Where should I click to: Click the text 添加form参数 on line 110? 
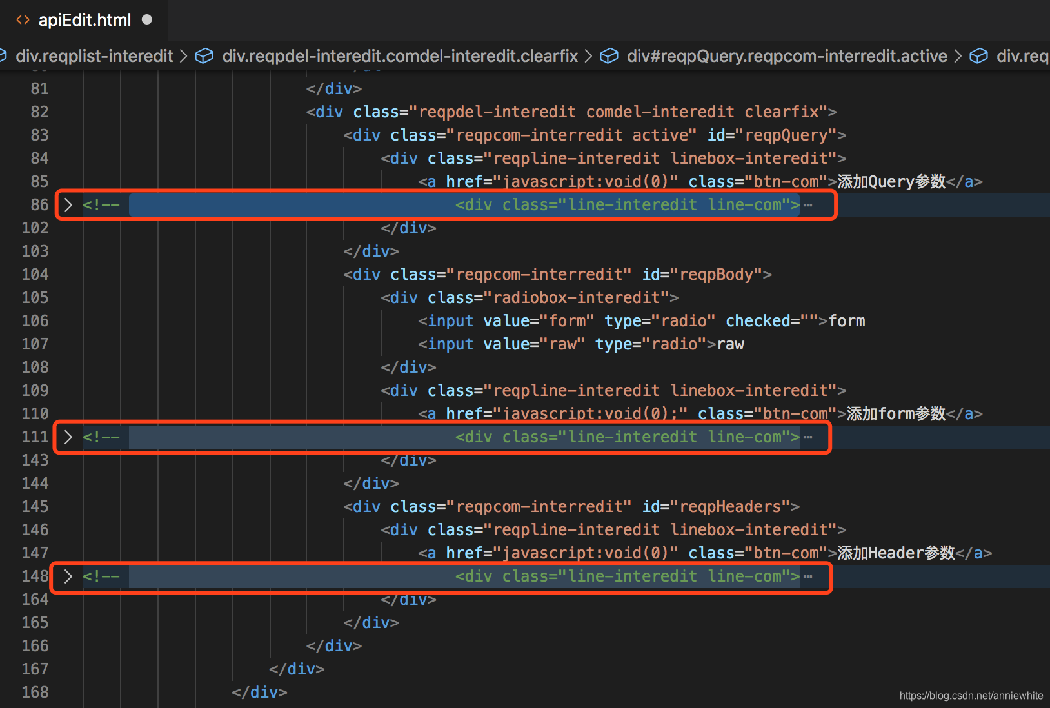(896, 414)
